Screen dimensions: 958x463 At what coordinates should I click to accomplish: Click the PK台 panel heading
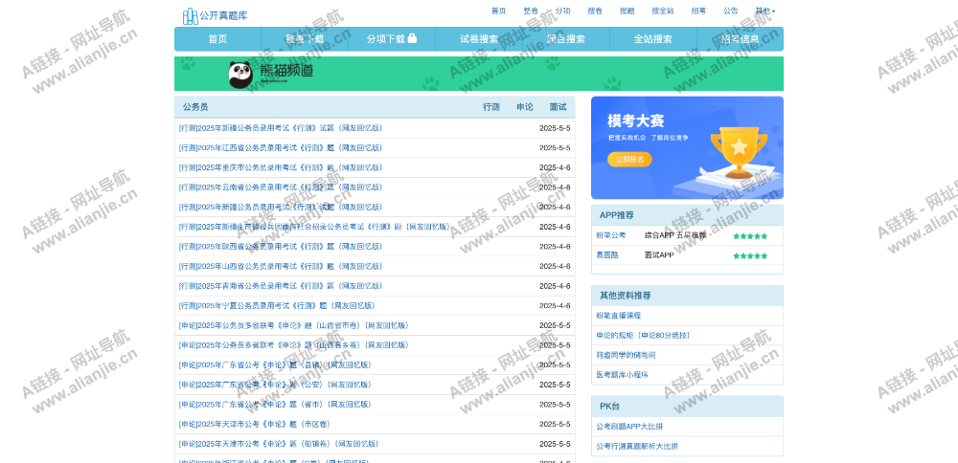(609, 407)
